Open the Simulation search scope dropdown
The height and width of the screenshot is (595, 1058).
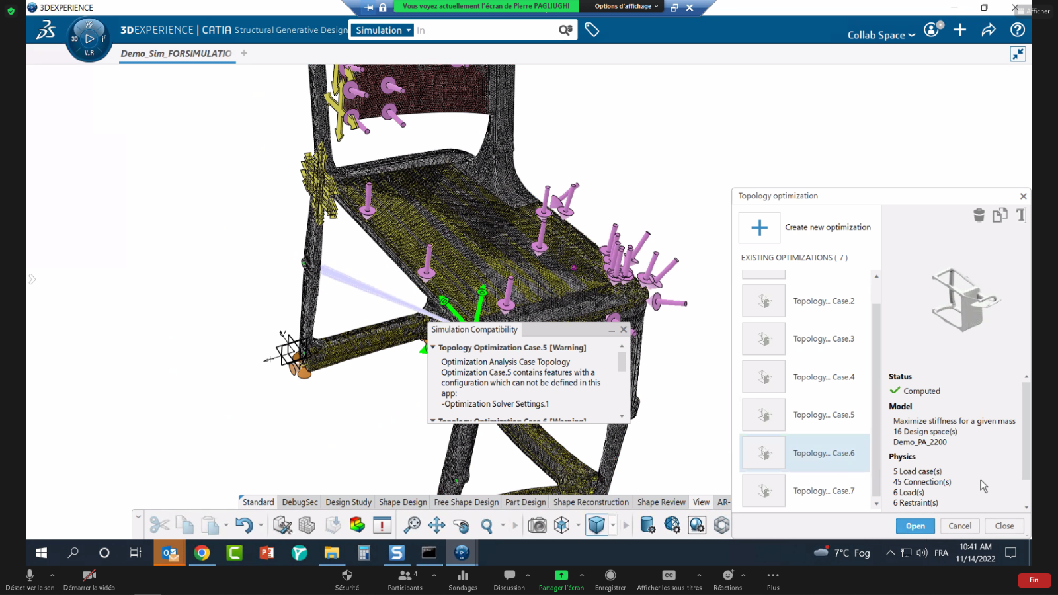[384, 30]
